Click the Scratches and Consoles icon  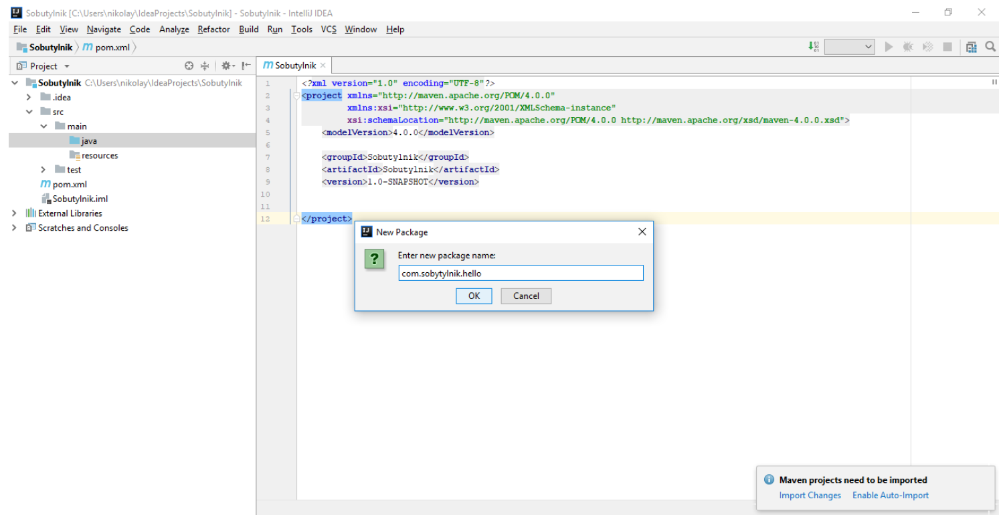31,227
